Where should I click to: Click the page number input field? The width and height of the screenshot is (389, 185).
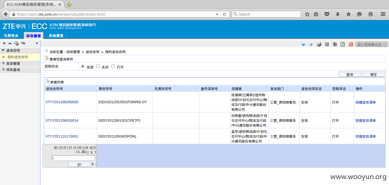tap(73, 158)
